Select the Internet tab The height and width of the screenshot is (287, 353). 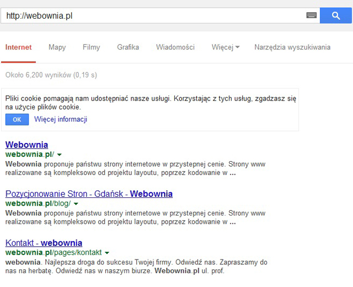[x=18, y=47]
